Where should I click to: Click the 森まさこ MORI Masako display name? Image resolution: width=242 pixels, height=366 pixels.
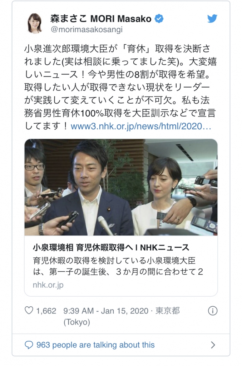tap(101, 19)
